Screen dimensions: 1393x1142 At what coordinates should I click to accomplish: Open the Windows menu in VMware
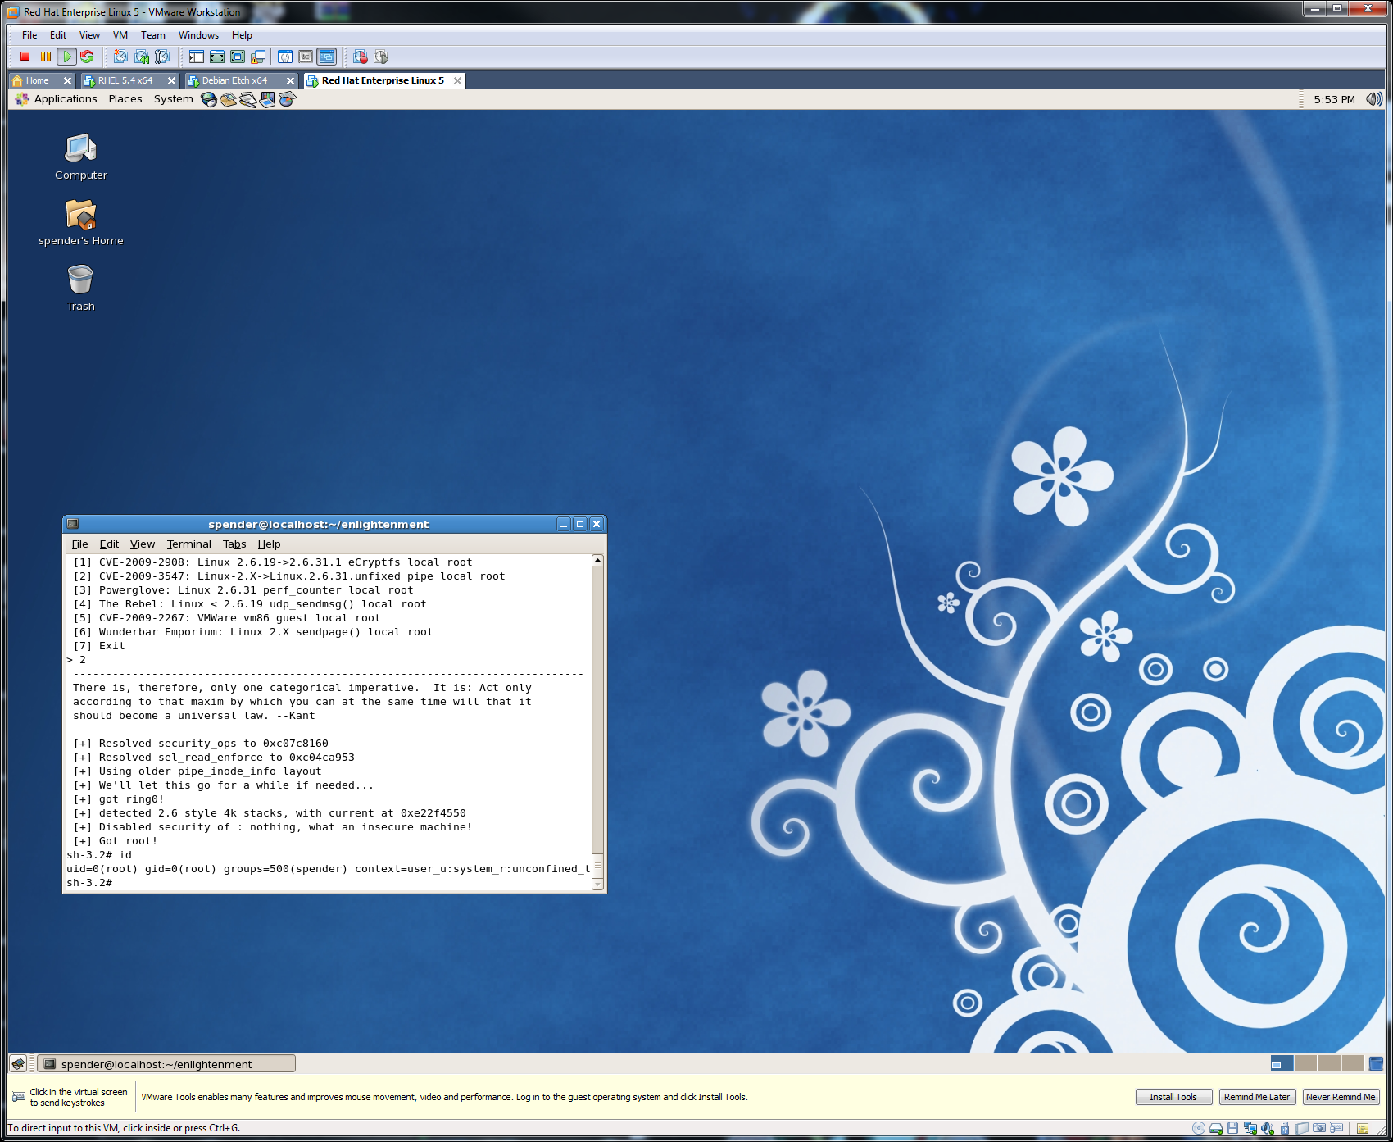198,35
